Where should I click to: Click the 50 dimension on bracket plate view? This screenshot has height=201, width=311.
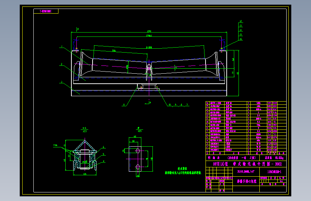pyautogui.click(x=133, y=141)
